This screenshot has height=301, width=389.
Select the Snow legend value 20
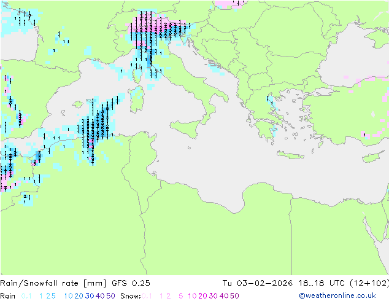202,296
